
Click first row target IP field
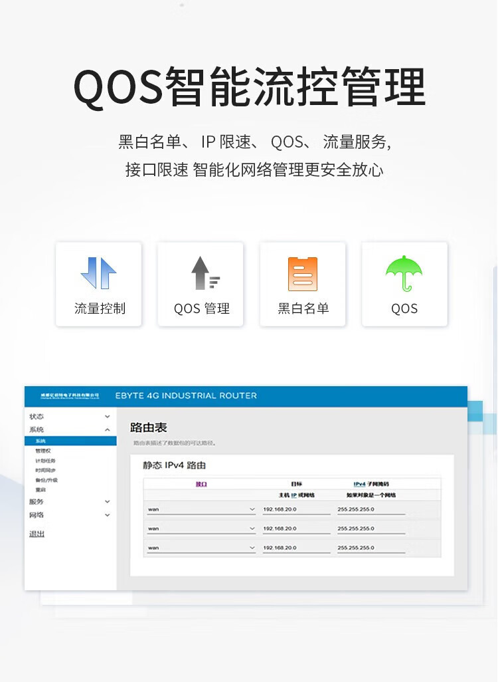[295, 510]
